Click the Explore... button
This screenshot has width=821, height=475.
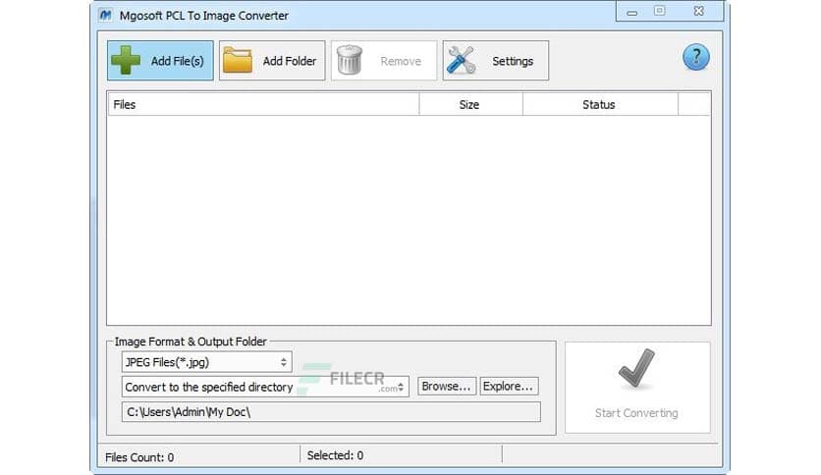pyautogui.click(x=509, y=386)
